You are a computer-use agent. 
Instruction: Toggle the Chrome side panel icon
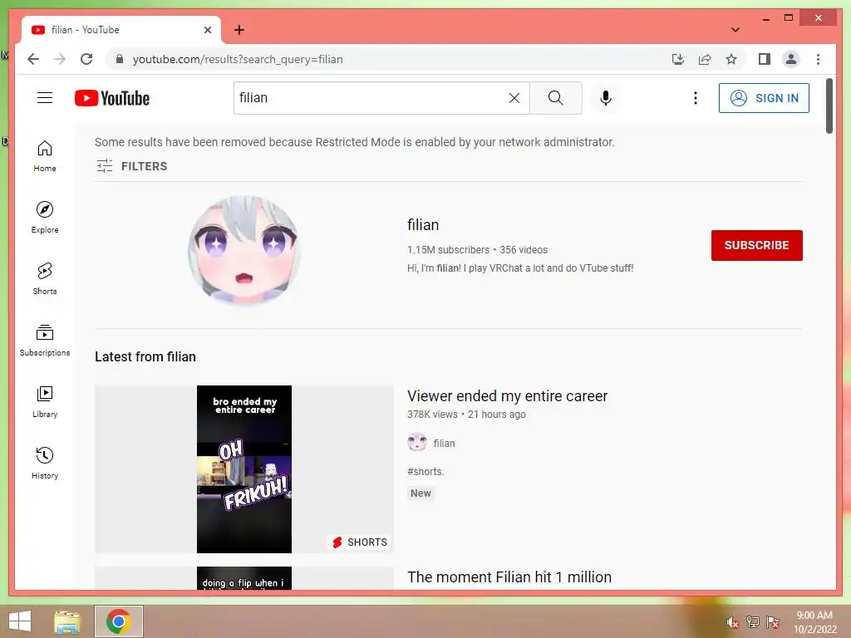click(x=765, y=59)
